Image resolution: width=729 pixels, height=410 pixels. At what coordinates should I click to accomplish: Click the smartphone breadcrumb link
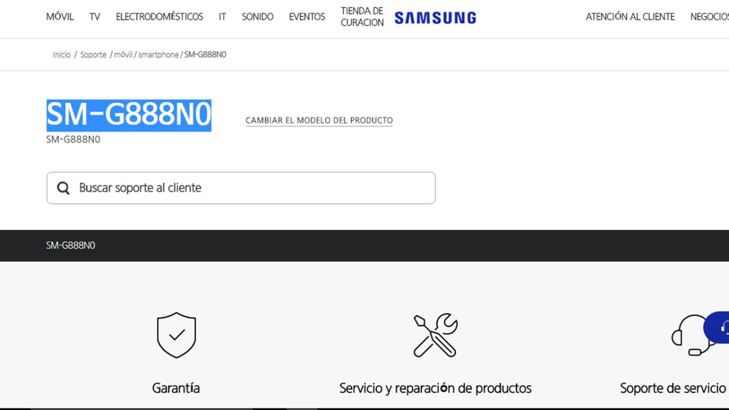(x=158, y=55)
